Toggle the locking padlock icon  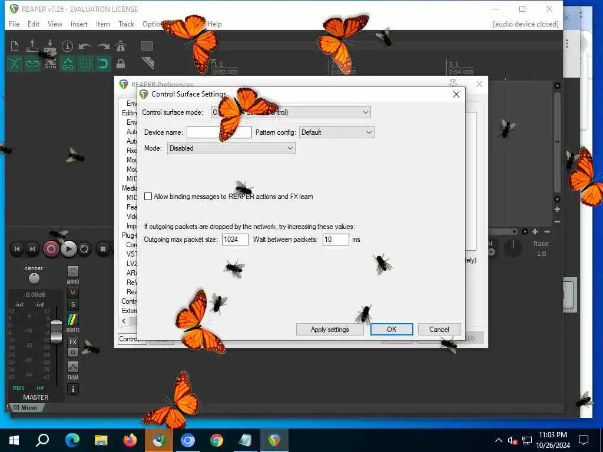point(120,64)
